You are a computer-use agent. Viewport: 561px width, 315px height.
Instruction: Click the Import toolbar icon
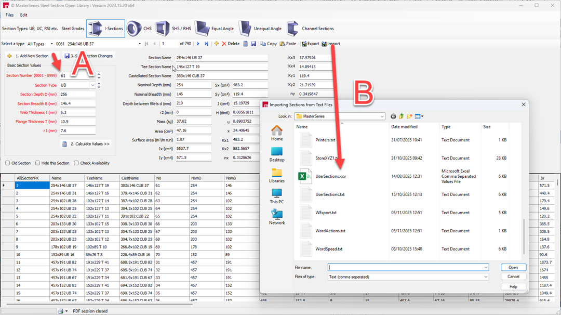(x=324, y=44)
